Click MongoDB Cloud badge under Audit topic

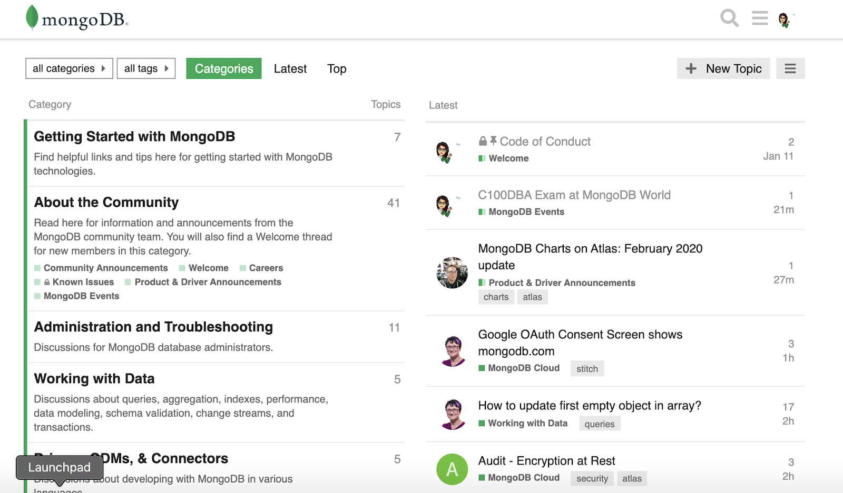pyautogui.click(x=519, y=478)
